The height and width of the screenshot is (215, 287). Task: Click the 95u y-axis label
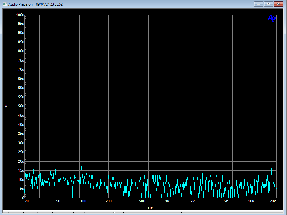click(x=21, y=24)
